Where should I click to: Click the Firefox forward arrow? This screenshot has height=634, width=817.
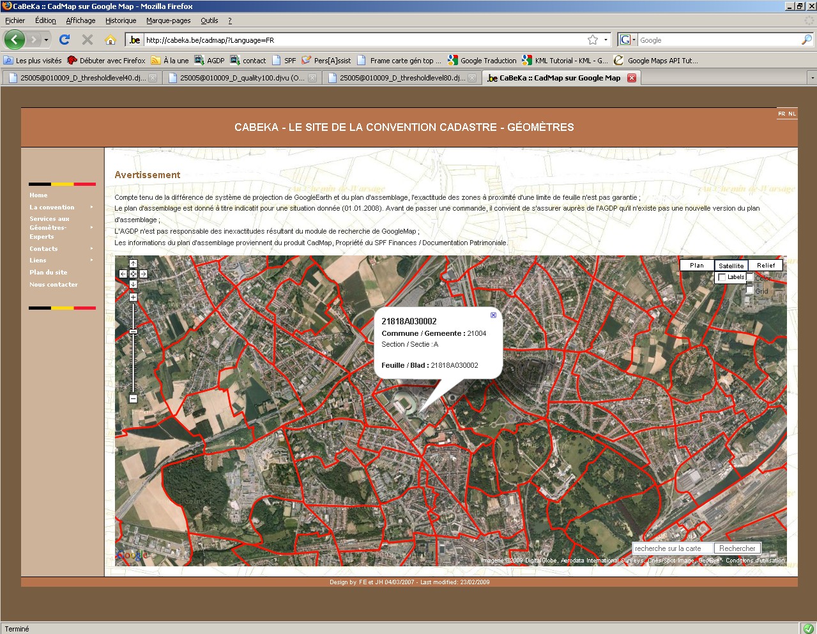pyautogui.click(x=33, y=40)
